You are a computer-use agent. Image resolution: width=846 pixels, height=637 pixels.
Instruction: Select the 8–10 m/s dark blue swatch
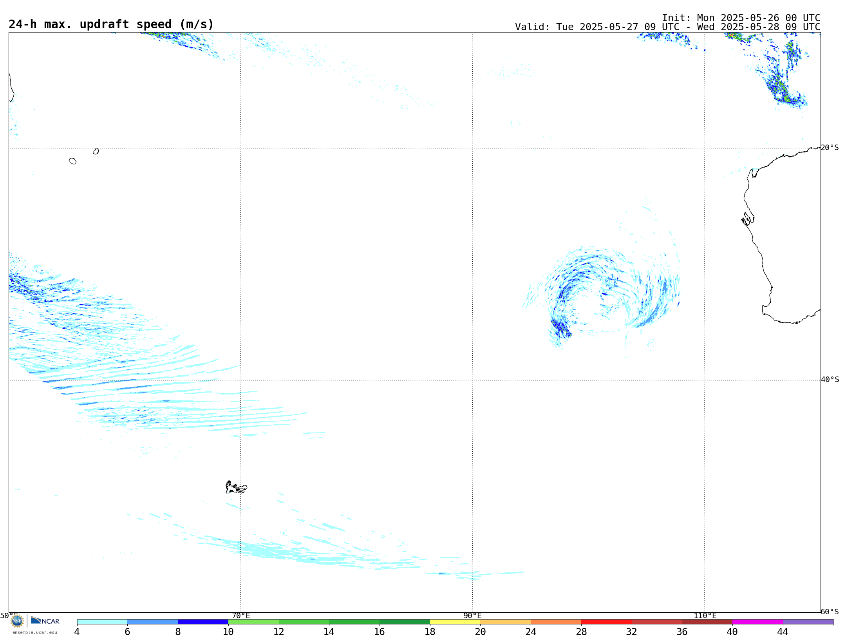(x=203, y=622)
